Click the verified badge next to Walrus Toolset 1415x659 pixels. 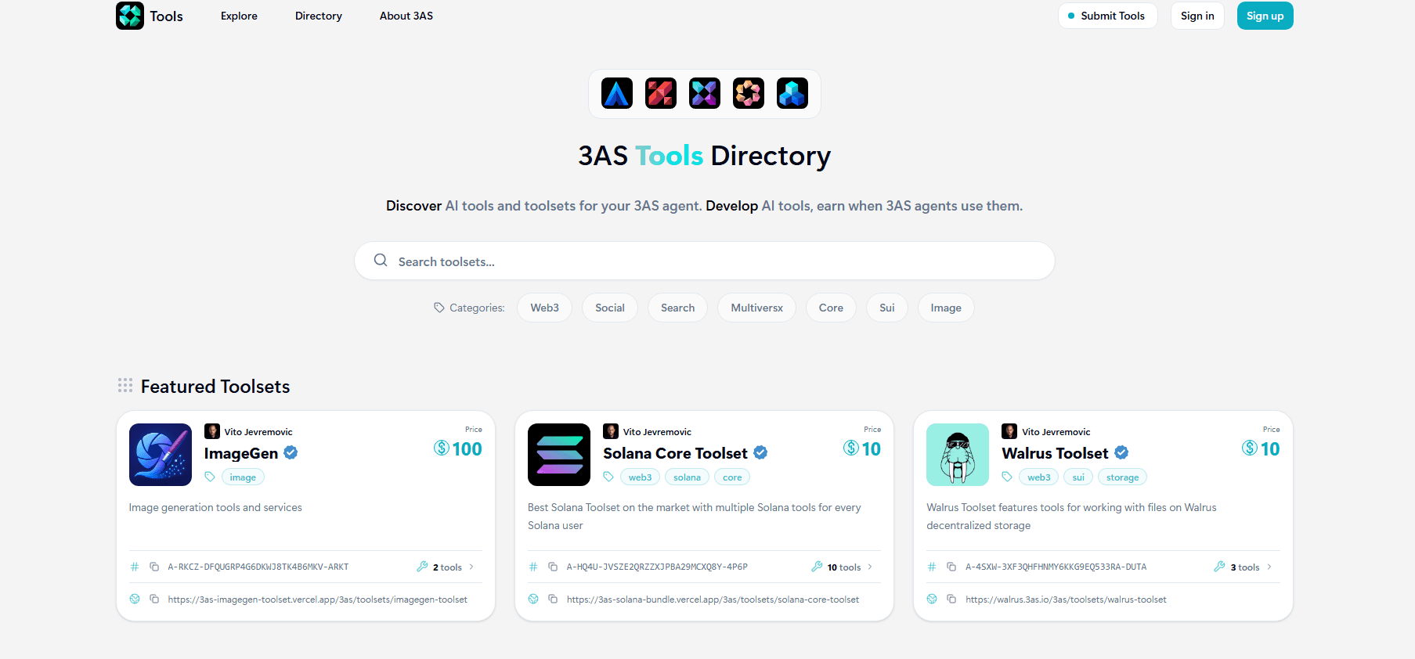[1121, 452]
